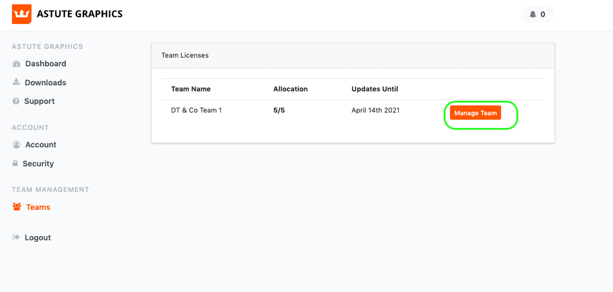Open the Dashboard menu item
The height and width of the screenshot is (292, 613).
coord(45,64)
